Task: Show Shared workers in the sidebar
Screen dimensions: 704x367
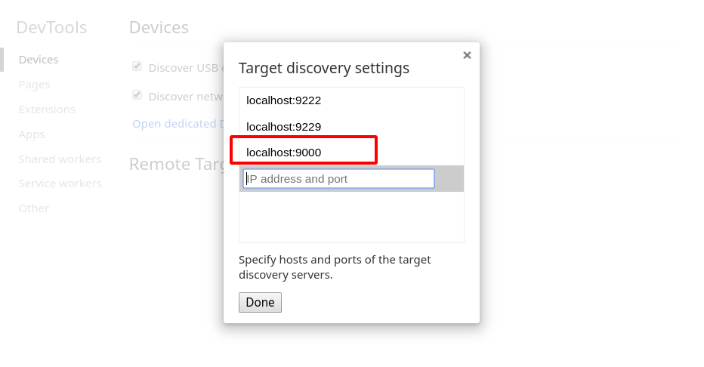Action: (x=60, y=159)
